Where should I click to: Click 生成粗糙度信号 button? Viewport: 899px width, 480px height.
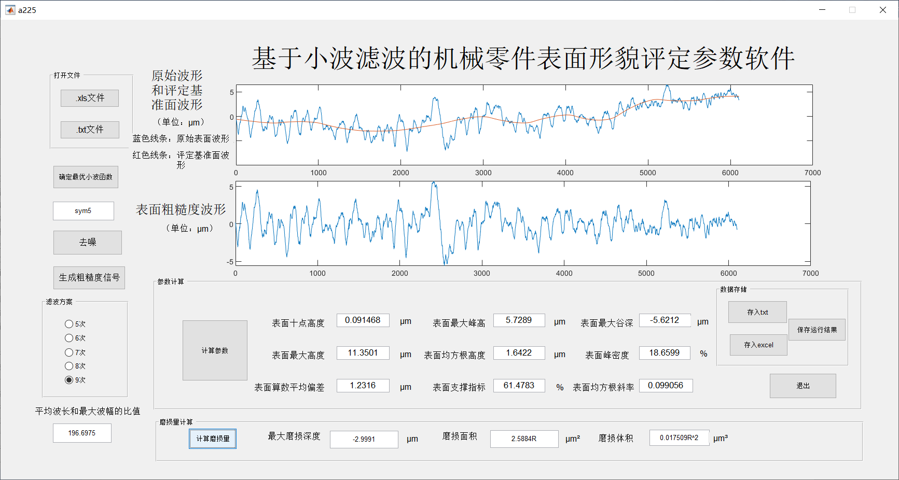89,278
